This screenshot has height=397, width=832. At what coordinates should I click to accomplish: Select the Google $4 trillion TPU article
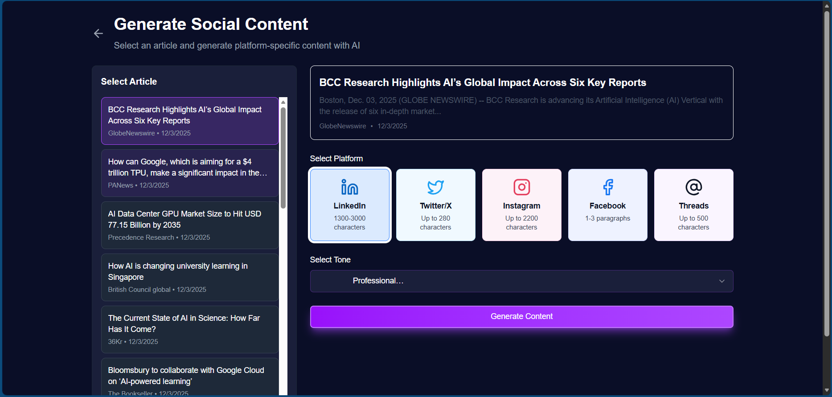tap(190, 173)
